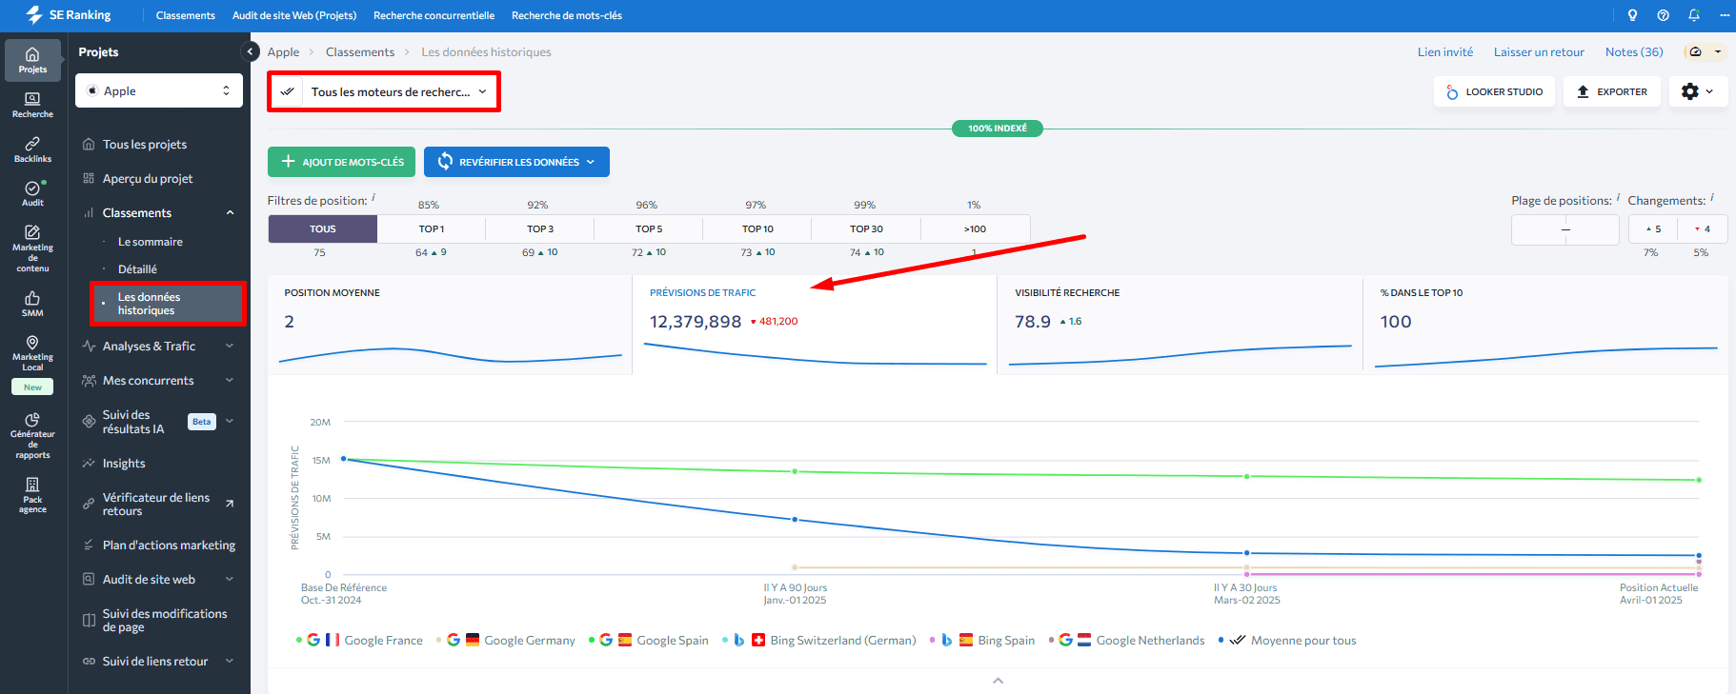Click the Looker Studio button

click(x=1494, y=91)
